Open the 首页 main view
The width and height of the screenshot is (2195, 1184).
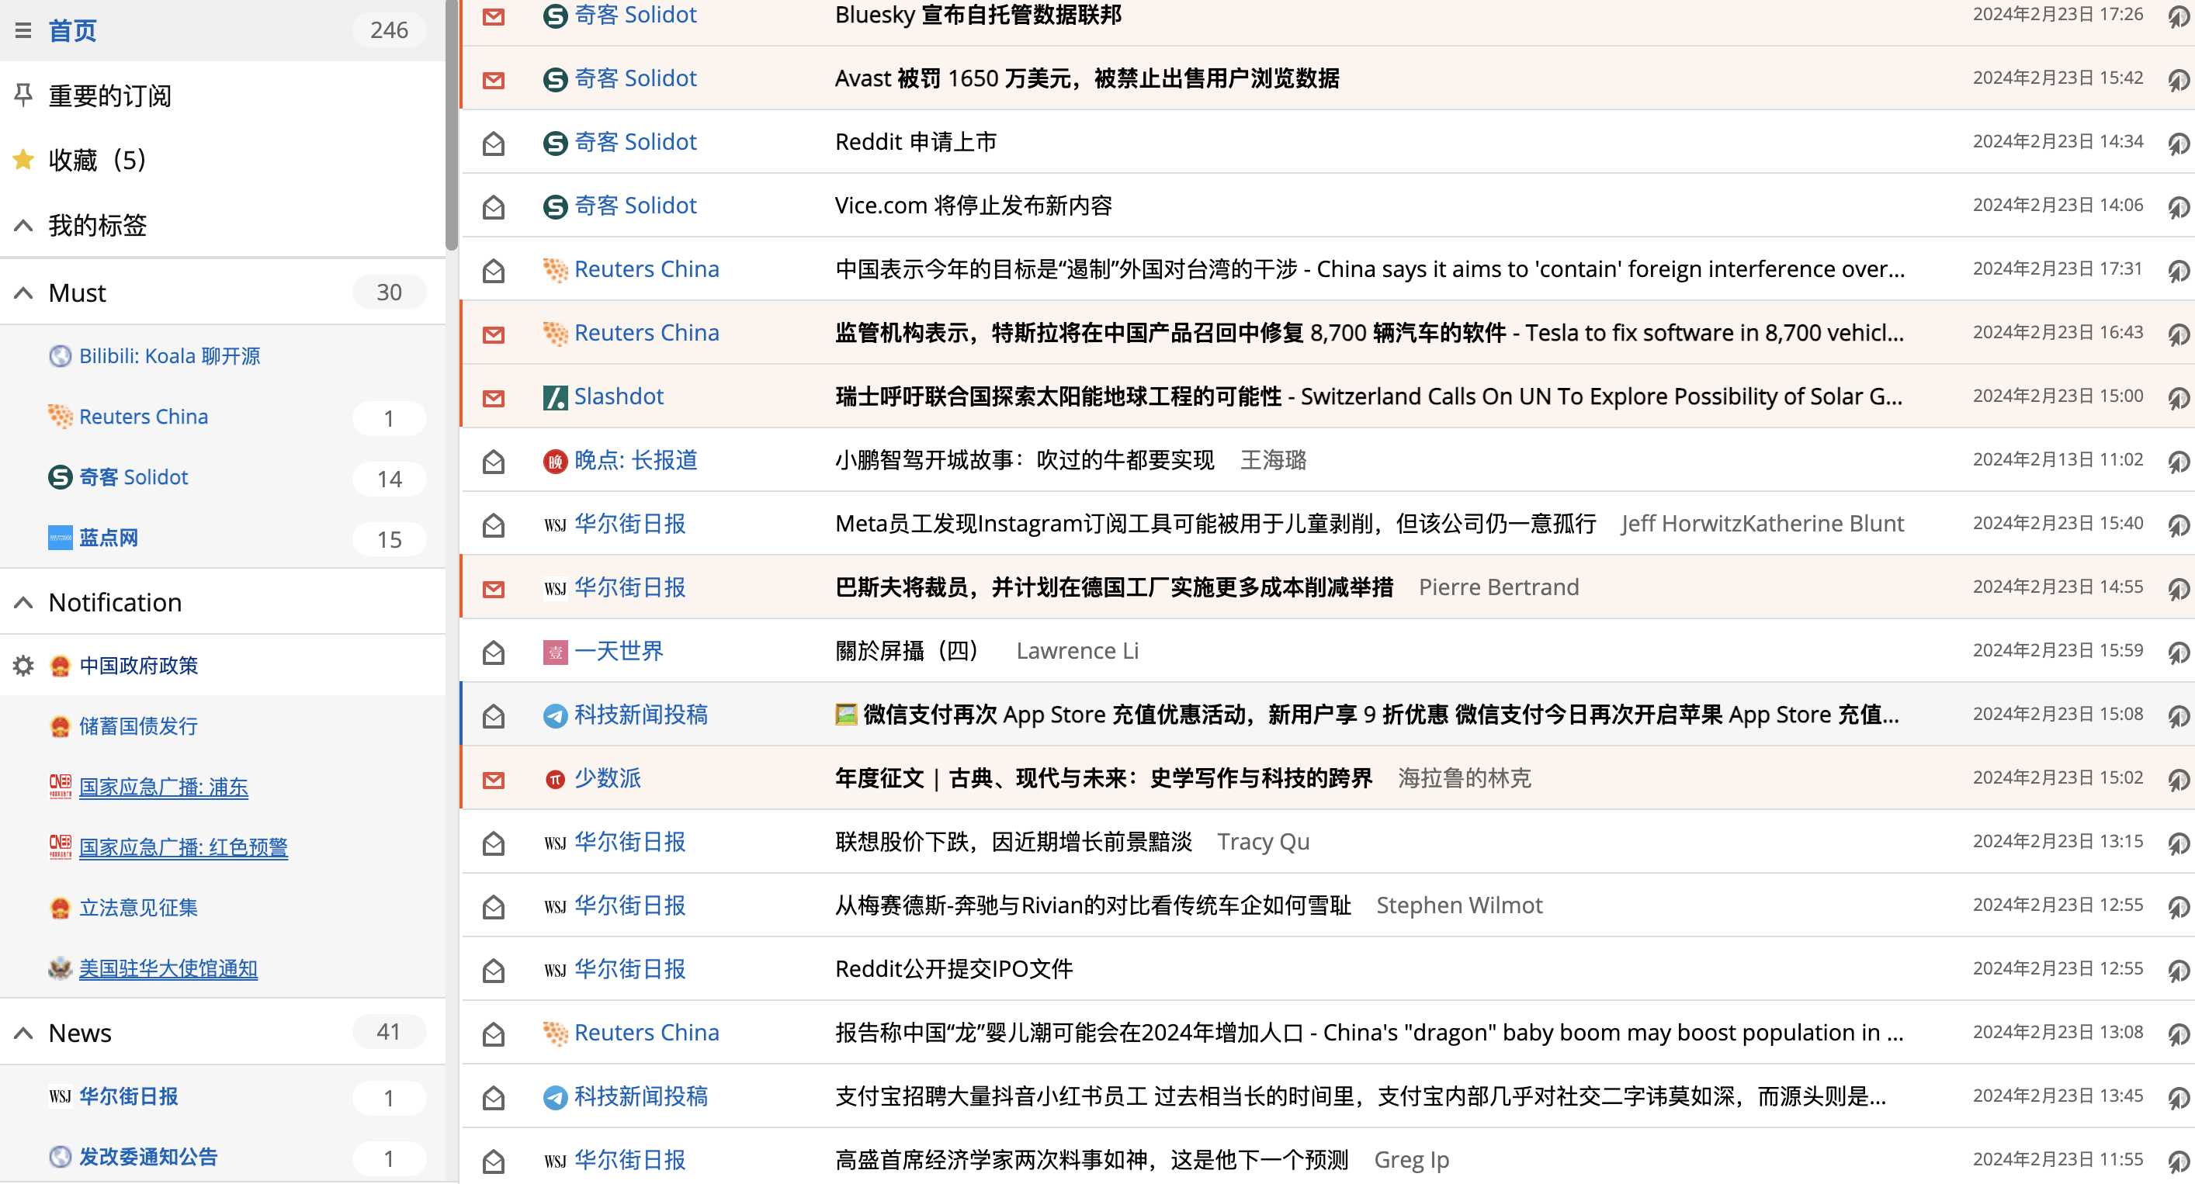point(72,31)
